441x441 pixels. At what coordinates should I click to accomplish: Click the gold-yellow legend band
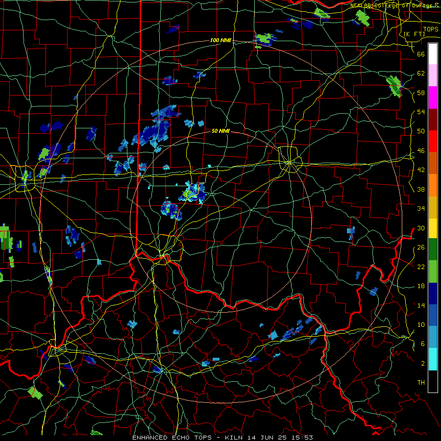[433, 207]
